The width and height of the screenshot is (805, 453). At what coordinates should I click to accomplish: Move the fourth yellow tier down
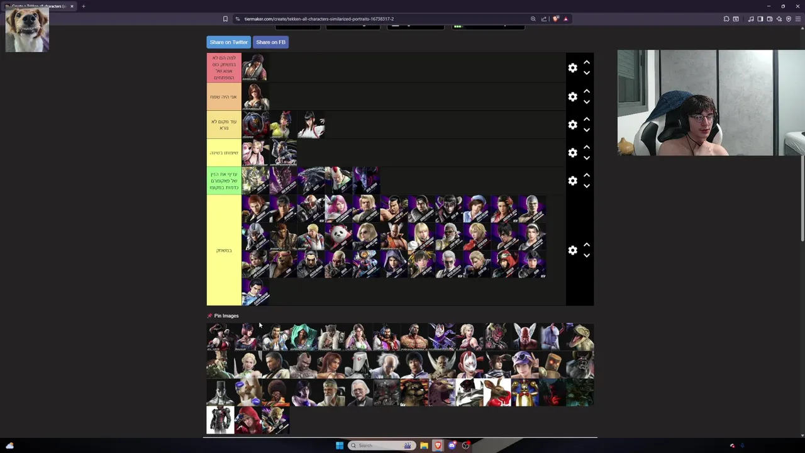586,158
